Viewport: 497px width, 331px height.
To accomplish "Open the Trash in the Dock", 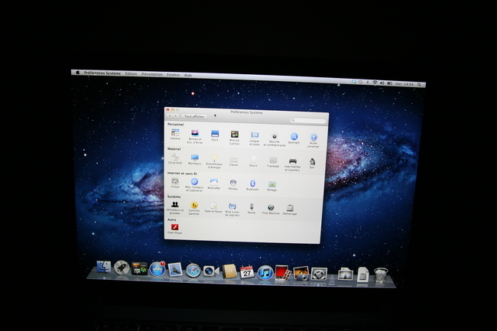I will [x=381, y=275].
